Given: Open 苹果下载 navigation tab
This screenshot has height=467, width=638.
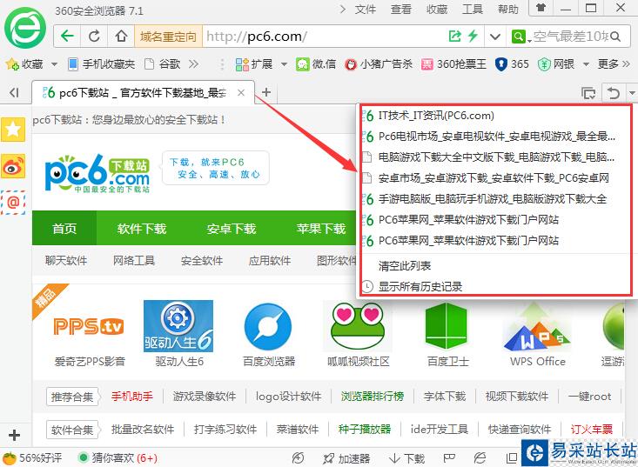Looking at the screenshot, I should click(320, 229).
